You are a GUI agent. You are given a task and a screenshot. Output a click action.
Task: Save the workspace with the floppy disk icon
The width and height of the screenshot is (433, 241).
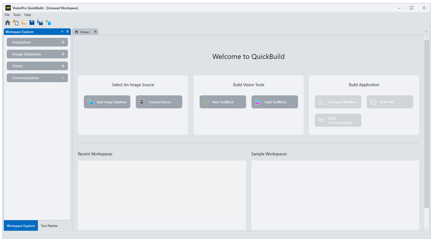click(x=32, y=22)
